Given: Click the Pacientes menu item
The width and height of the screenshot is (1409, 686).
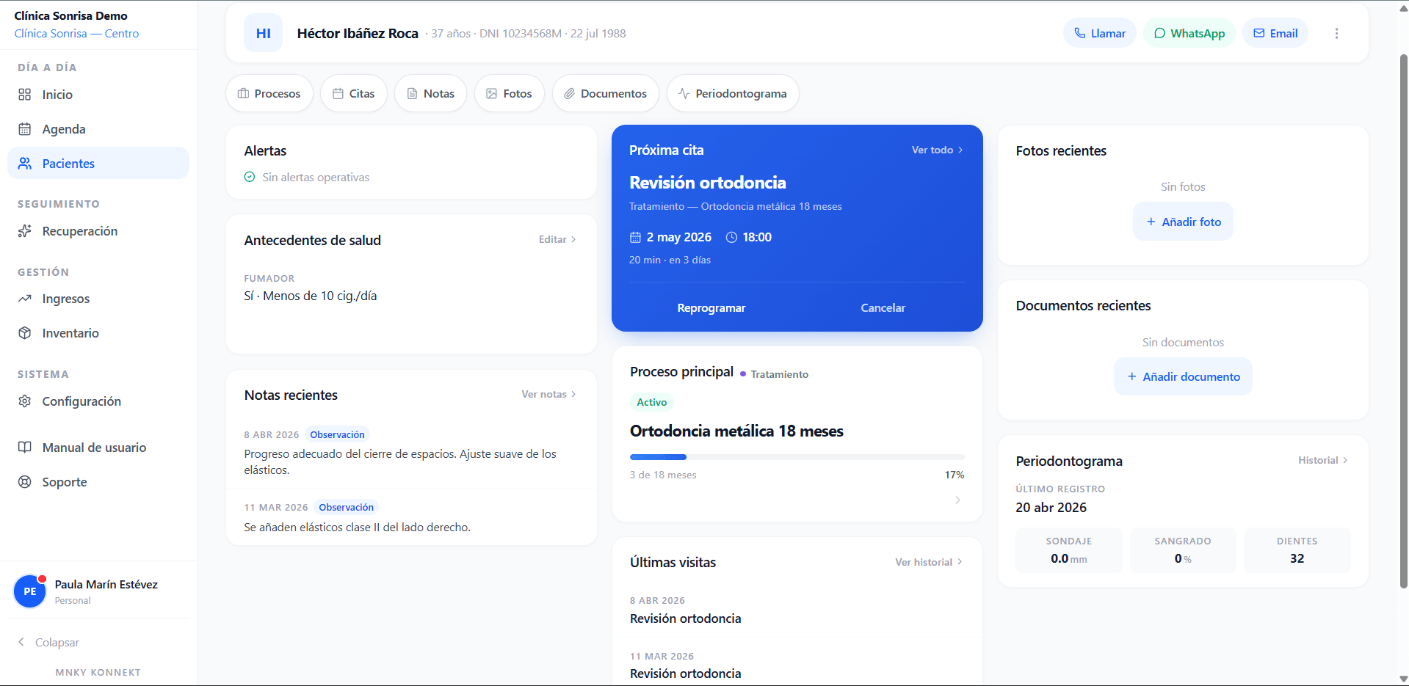Looking at the screenshot, I should tap(98, 163).
